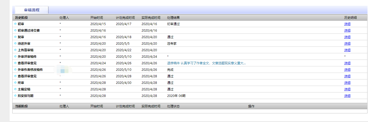Switch to the 审稿流程 tab
The height and width of the screenshot is (122, 368).
click(32, 10)
